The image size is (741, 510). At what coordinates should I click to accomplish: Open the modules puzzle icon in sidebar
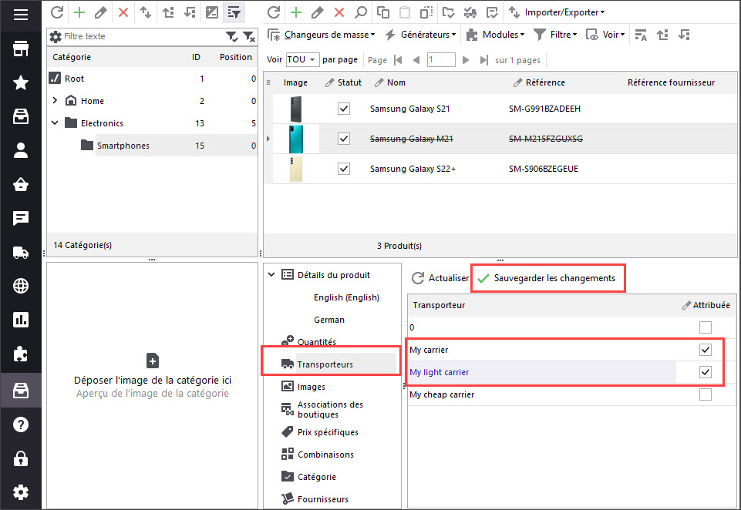[x=21, y=354]
